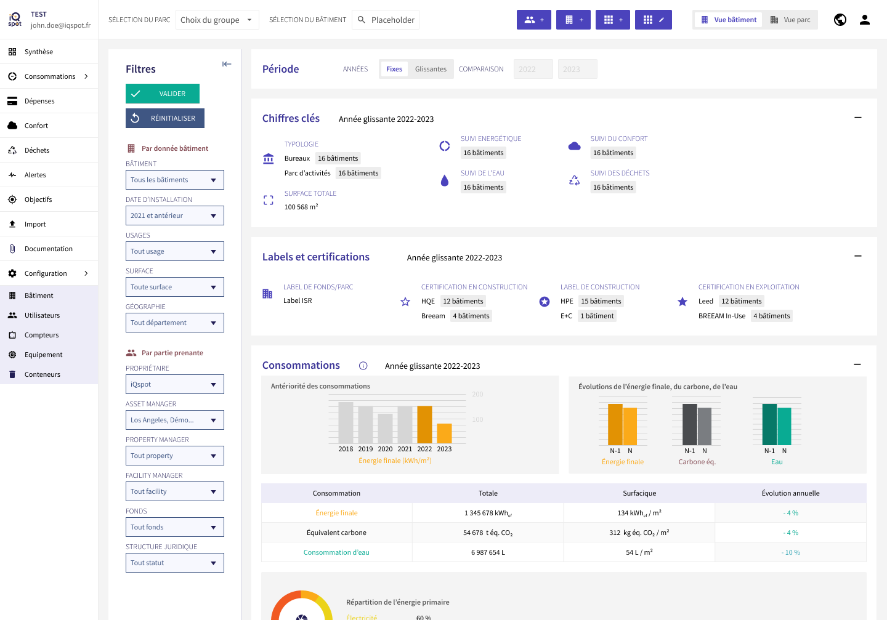The image size is (887, 620).
Task: Click the Confort cloud icon
Action: 12,126
